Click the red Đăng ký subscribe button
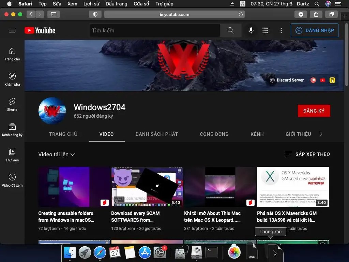The height and width of the screenshot is (262, 349). click(314, 111)
